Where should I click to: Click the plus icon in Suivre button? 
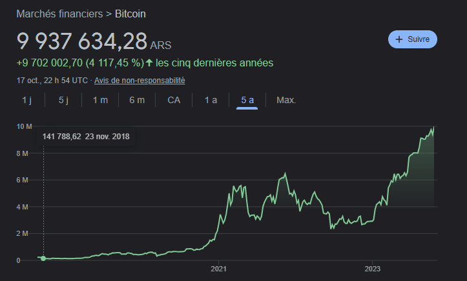(399, 39)
